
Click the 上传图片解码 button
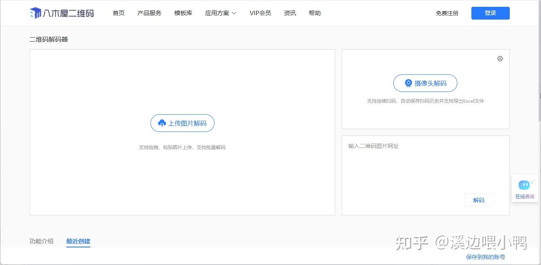pyautogui.click(x=182, y=123)
